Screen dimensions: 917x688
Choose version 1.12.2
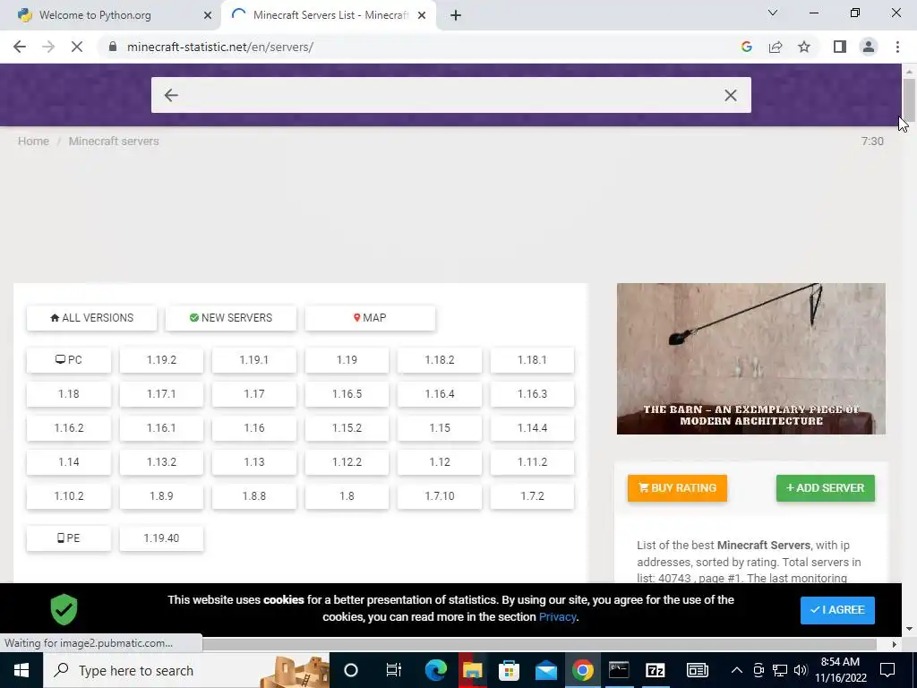(347, 461)
